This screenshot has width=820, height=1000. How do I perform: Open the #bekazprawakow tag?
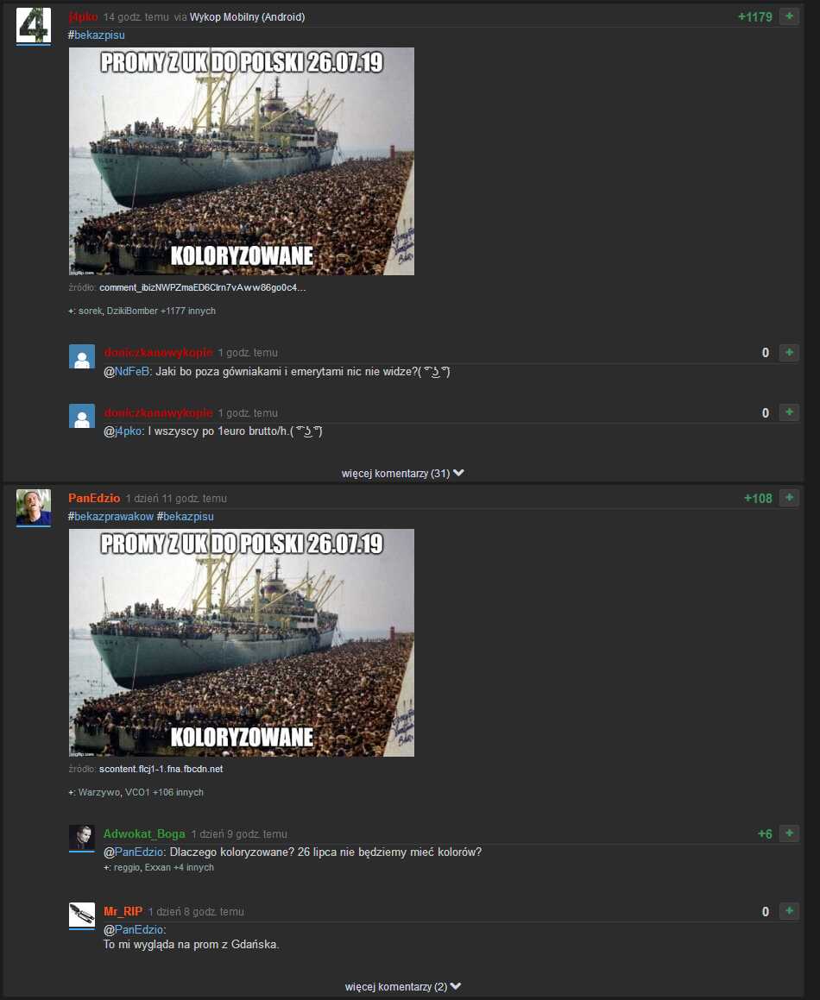pos(111,517)
